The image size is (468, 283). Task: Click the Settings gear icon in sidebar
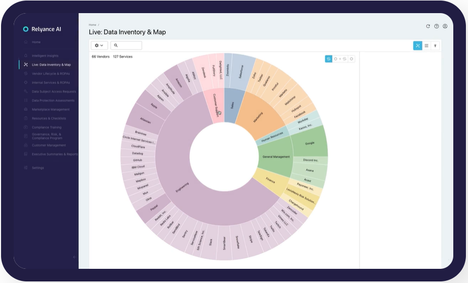click(x=26, y=168)
